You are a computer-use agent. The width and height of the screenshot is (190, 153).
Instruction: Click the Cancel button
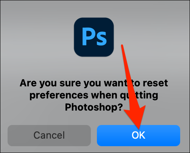[x=49, y=136]
